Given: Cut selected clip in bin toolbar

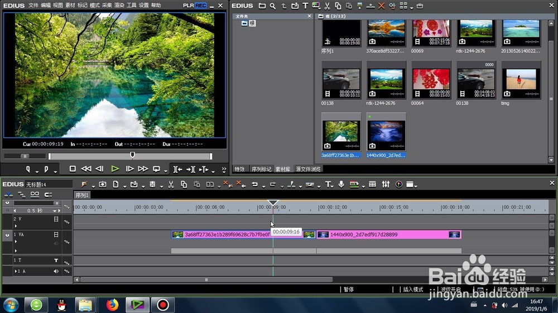Looking at the screenshot, I should point(327,6).
